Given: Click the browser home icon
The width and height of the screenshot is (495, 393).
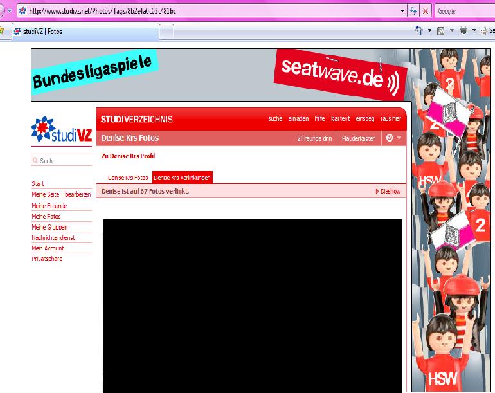Looking at the screenshot, I should coord(420,31).
